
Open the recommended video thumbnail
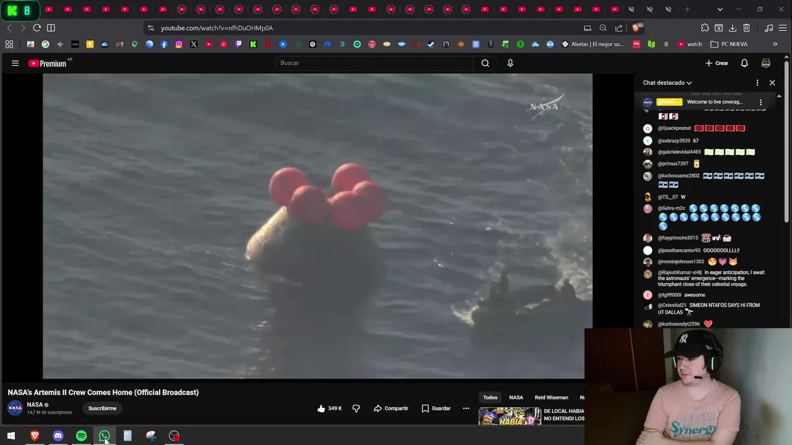coord(510,416)
